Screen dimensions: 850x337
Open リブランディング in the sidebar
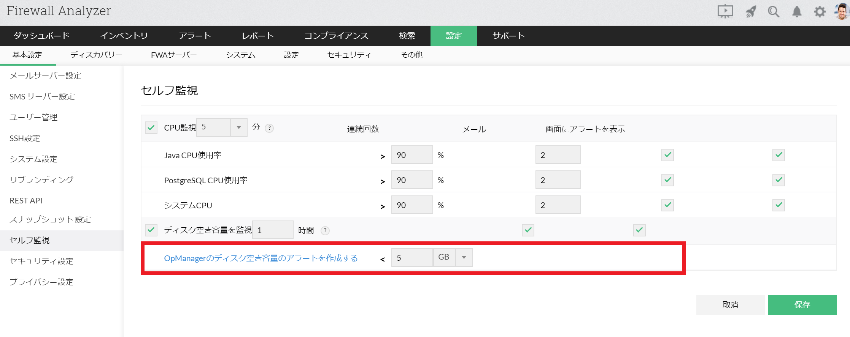41,180
